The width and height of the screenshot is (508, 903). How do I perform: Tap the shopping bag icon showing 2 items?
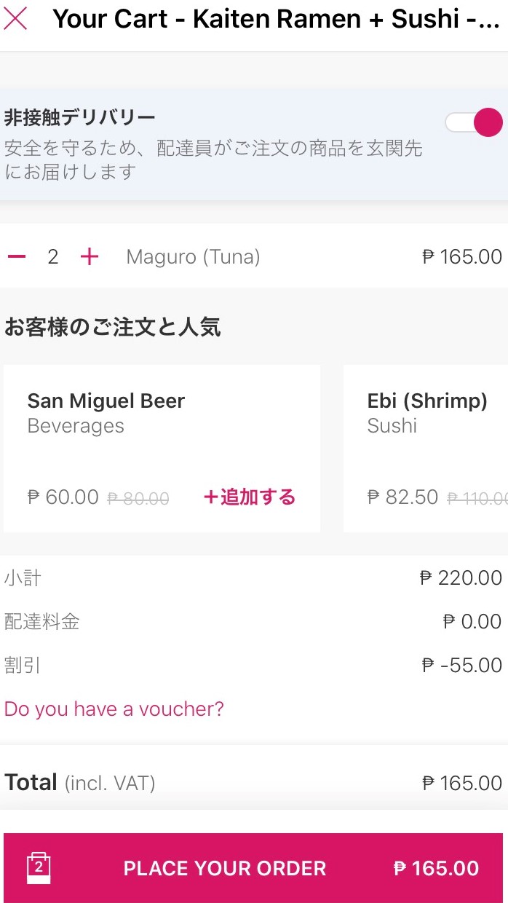(x=39, y=868)
